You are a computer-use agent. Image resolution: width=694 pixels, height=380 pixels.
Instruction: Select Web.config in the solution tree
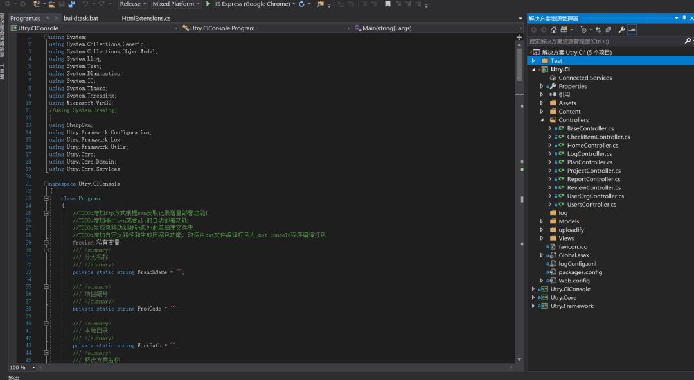tap(574, 281)
